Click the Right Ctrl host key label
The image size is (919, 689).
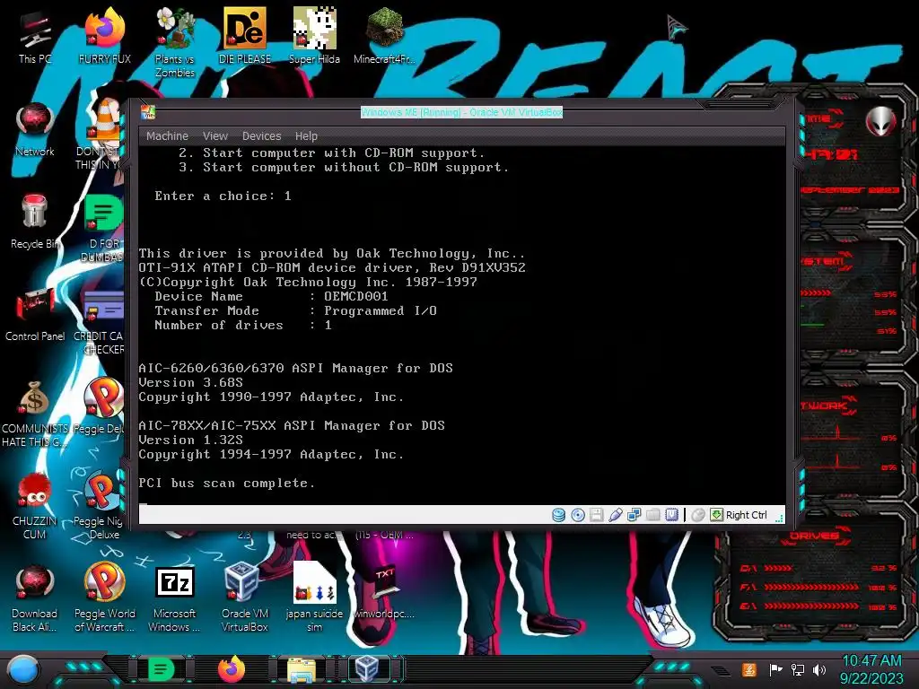[746, 515]
